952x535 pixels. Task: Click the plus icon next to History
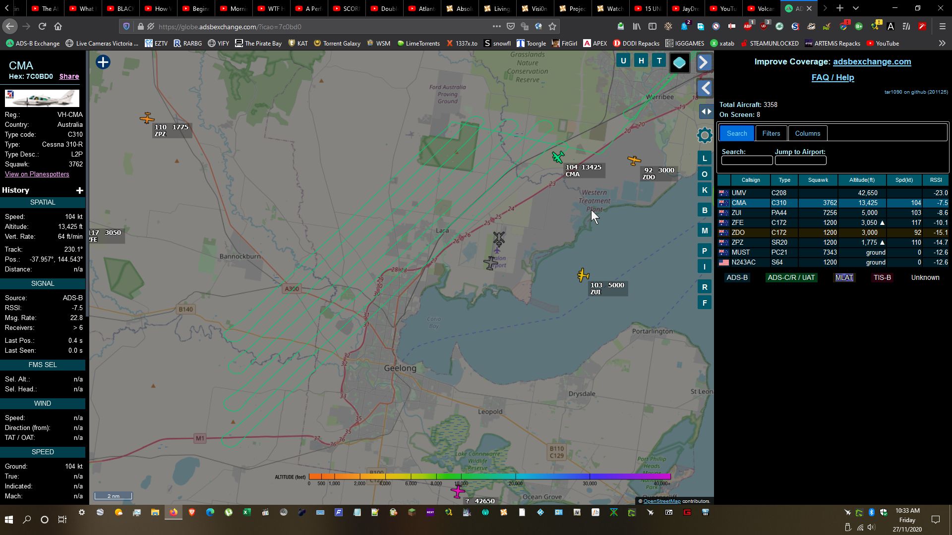(x=79, y=190)
